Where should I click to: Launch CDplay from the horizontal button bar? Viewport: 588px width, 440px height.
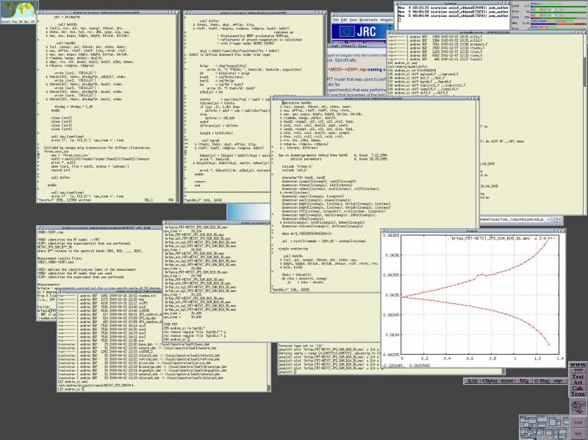point(490,381)
